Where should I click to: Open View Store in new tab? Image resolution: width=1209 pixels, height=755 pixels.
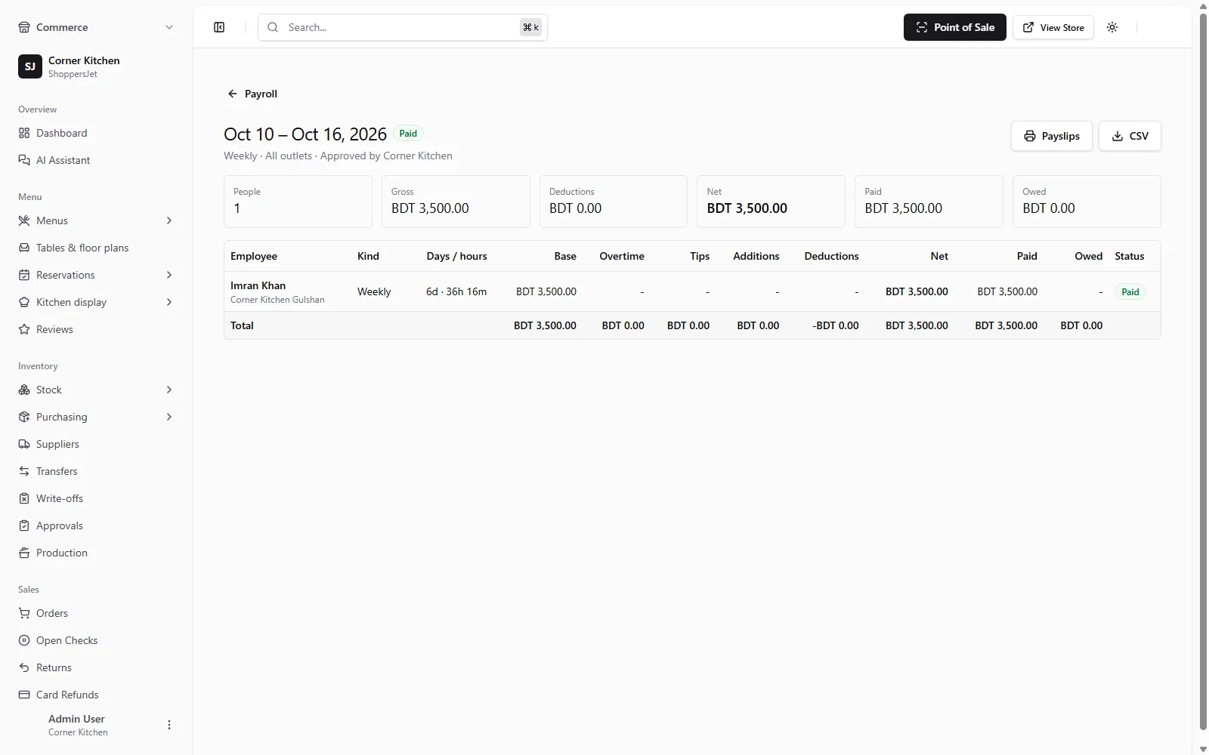pos(1053,27)
